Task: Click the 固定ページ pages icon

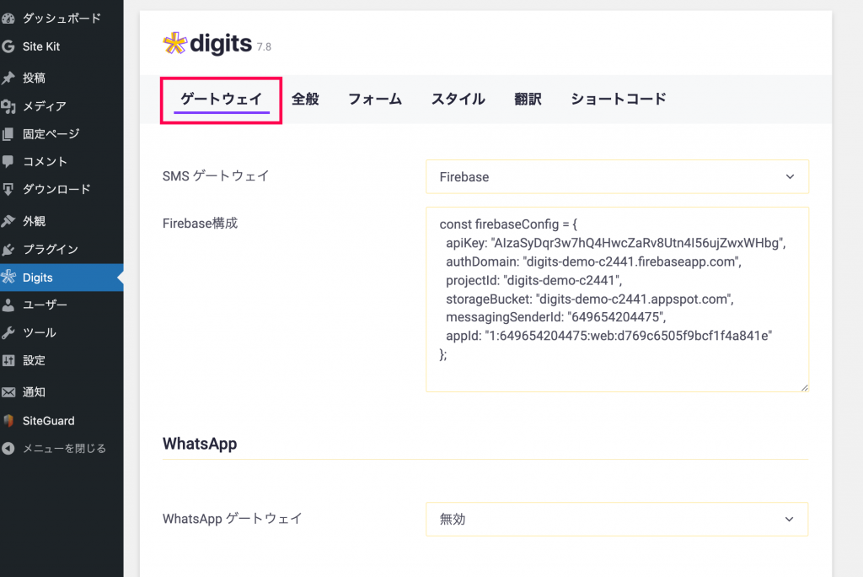Action: coord(8,133)
